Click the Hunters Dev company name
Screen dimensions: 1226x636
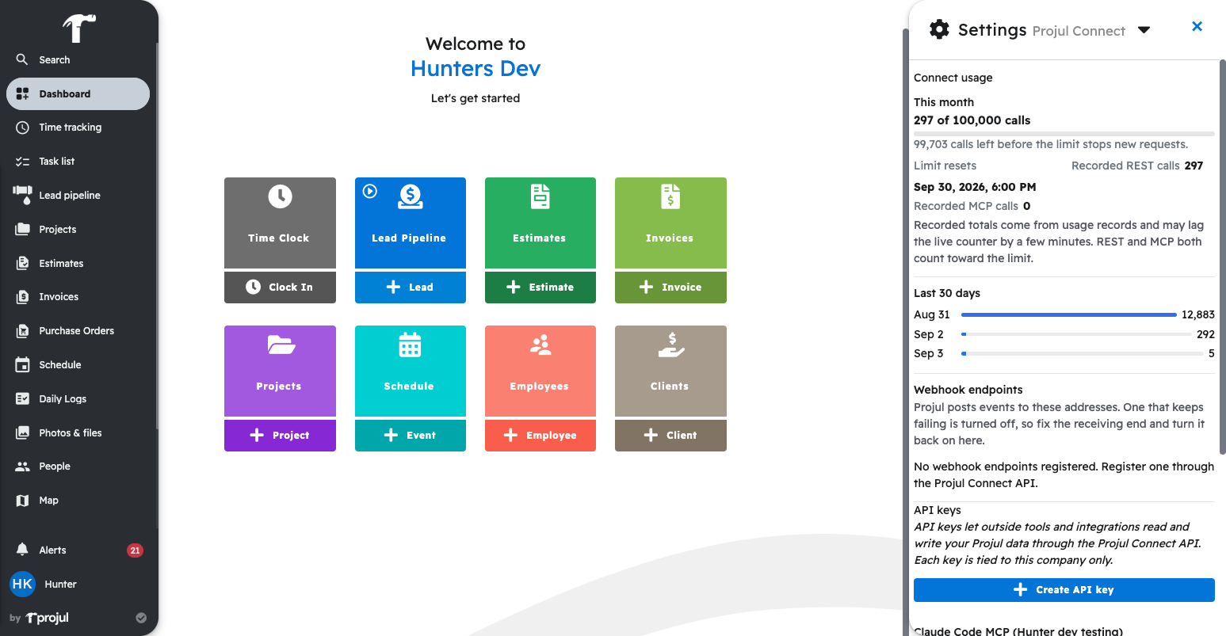(476, 69)
